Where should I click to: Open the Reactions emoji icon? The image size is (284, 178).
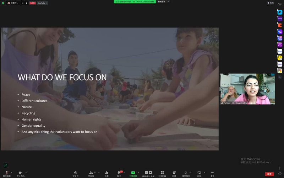coord(174,173)
